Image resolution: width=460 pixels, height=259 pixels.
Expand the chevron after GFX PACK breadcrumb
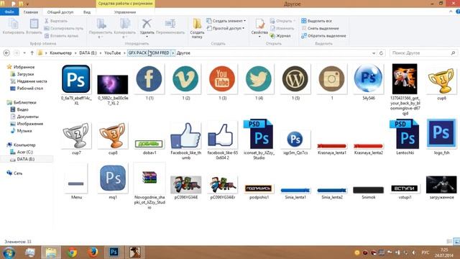tap(173, 53)
